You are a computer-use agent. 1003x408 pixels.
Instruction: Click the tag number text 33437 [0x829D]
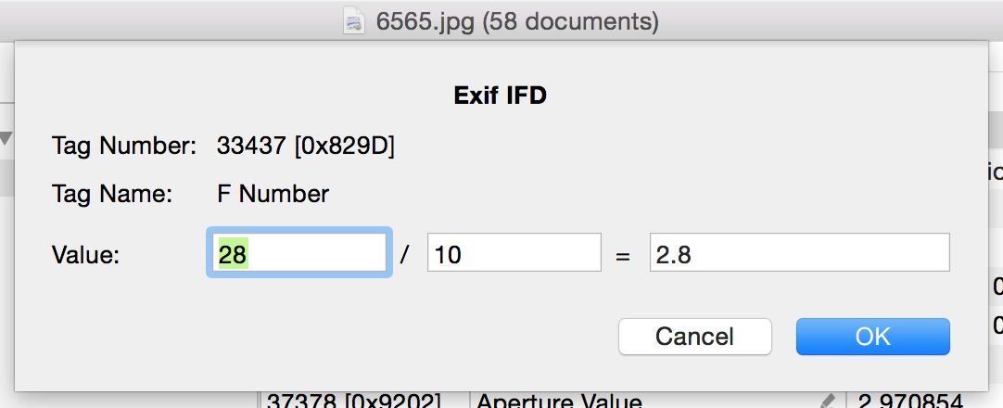click(306, 146)
